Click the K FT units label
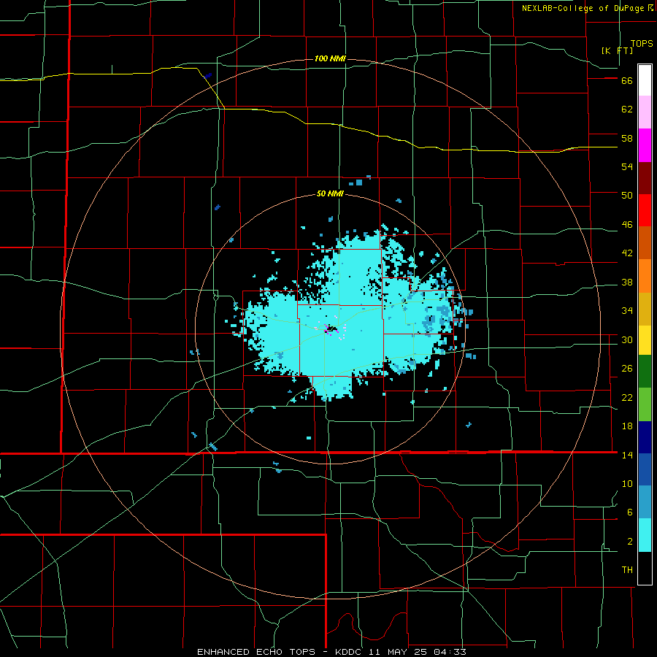The width and height of the screenshot is (657, 657). pos(618,50)
